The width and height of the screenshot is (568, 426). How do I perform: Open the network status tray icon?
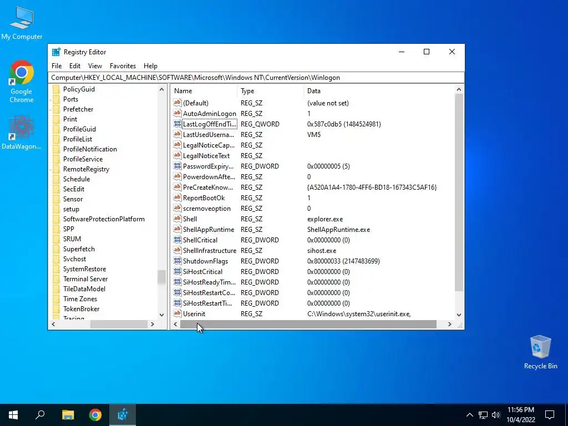[483, 415]
